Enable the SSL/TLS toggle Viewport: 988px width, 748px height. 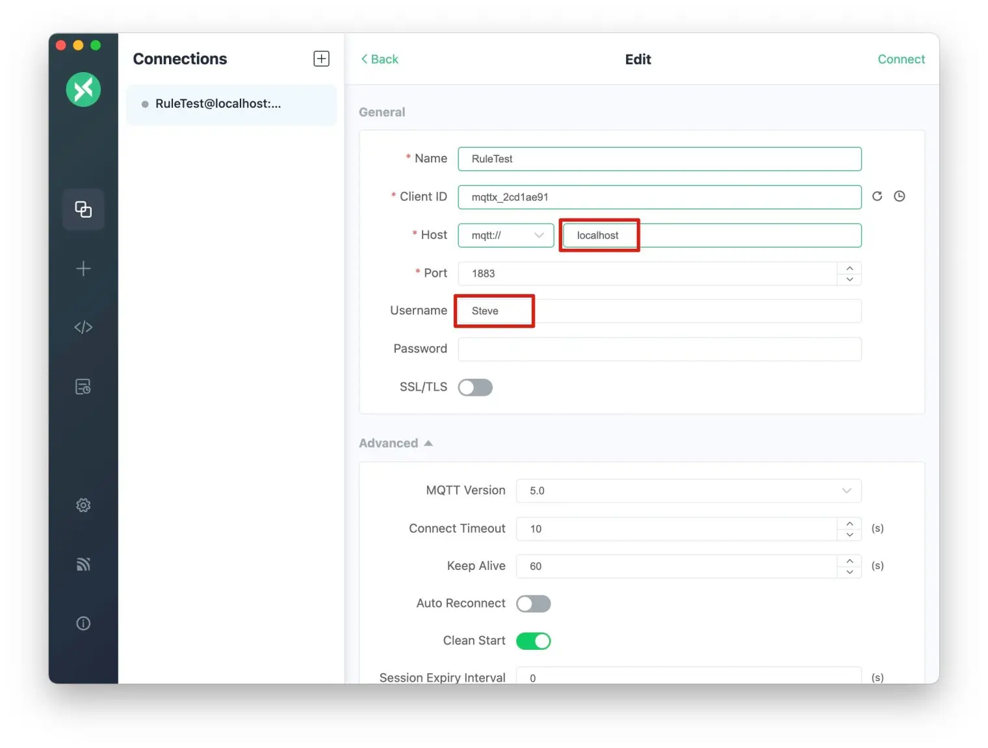click(x=474, y=387)
